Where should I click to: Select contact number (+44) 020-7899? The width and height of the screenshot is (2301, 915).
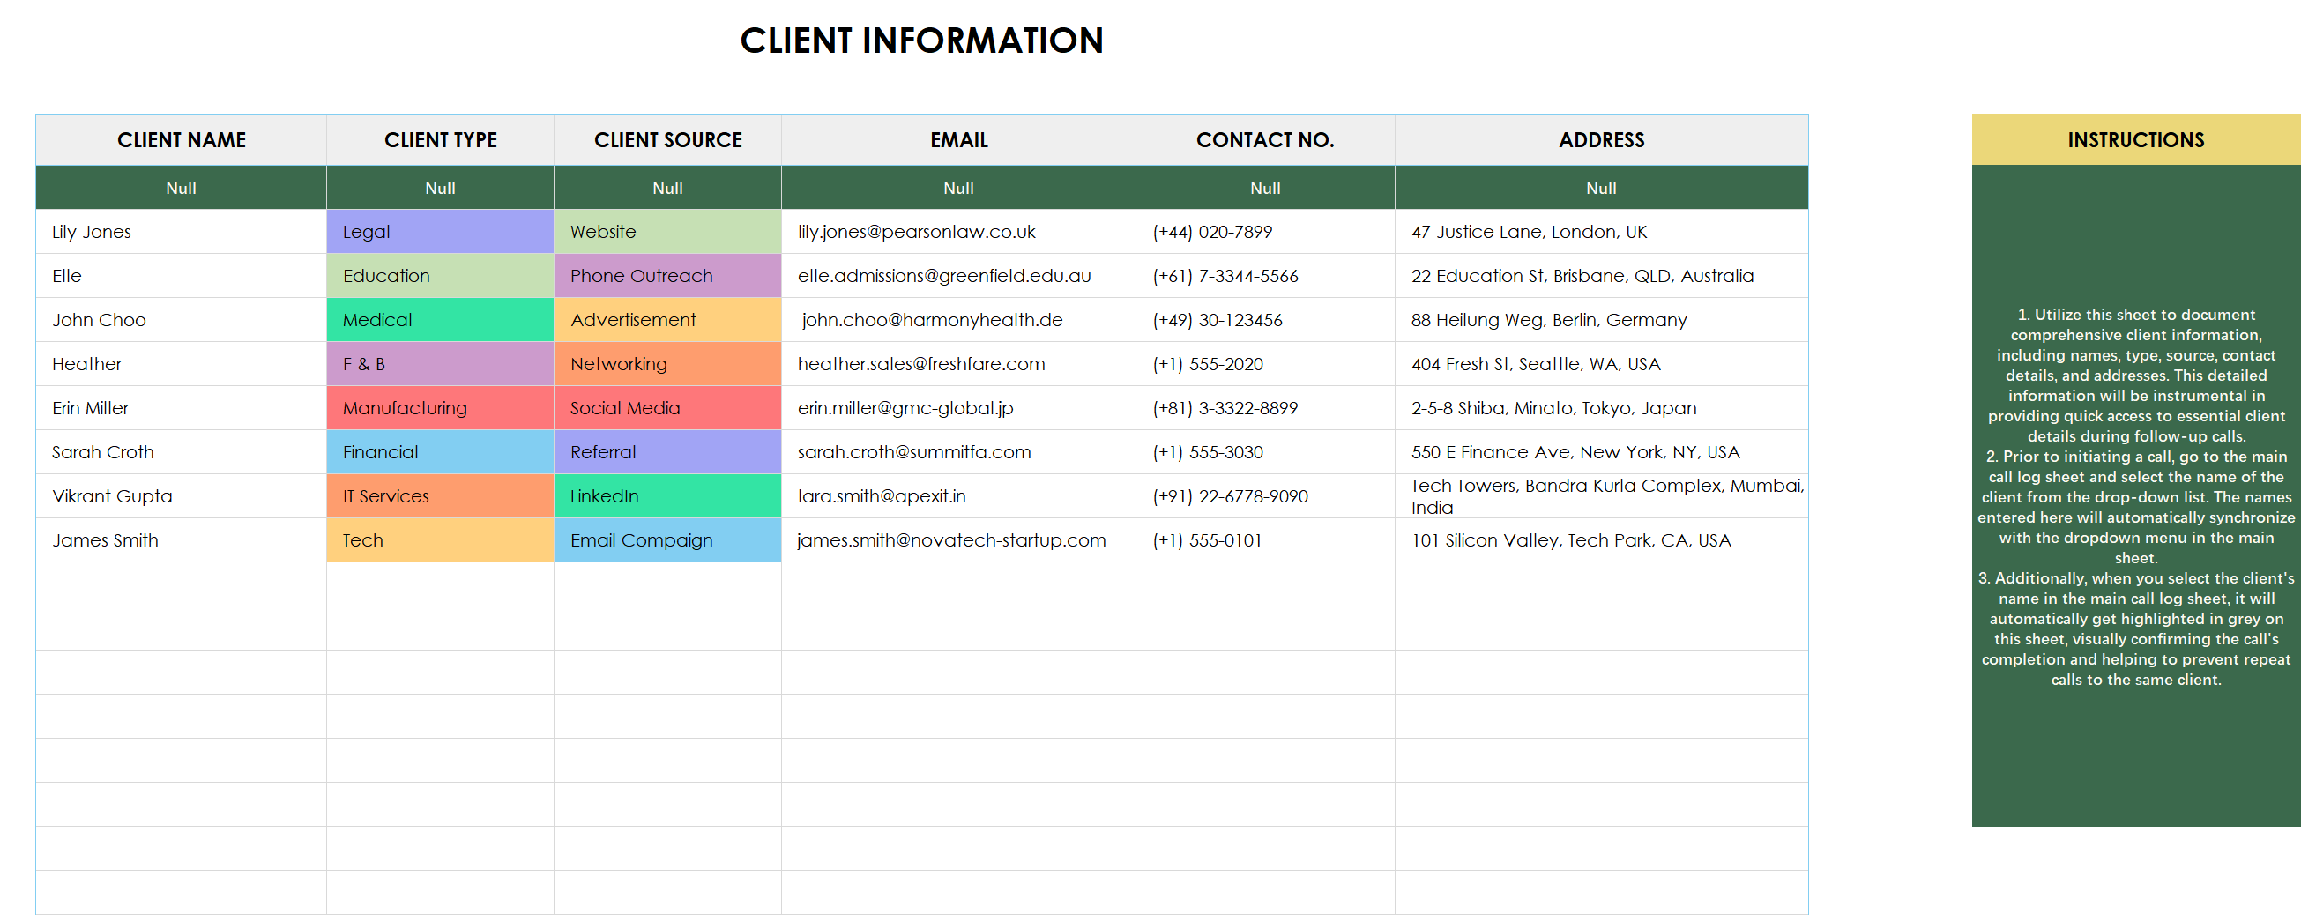(x=1265, y=233)
